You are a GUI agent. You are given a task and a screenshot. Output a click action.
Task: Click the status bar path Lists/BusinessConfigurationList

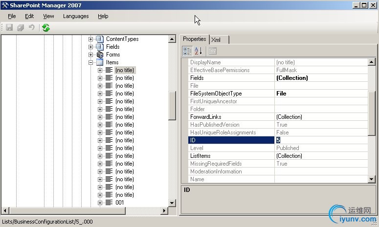tap(47, 222)
